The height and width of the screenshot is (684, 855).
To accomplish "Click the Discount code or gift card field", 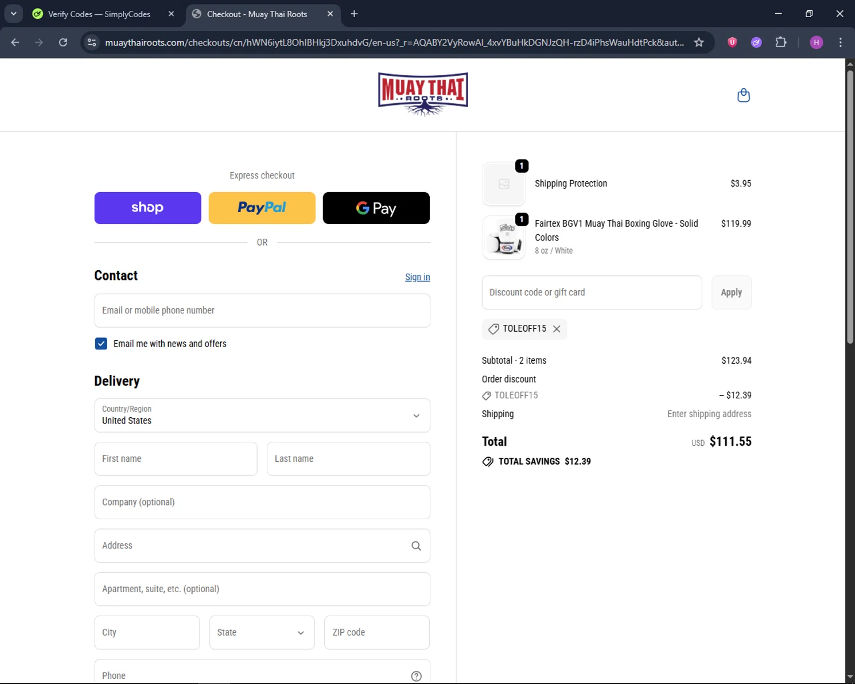I will [592, 292].
